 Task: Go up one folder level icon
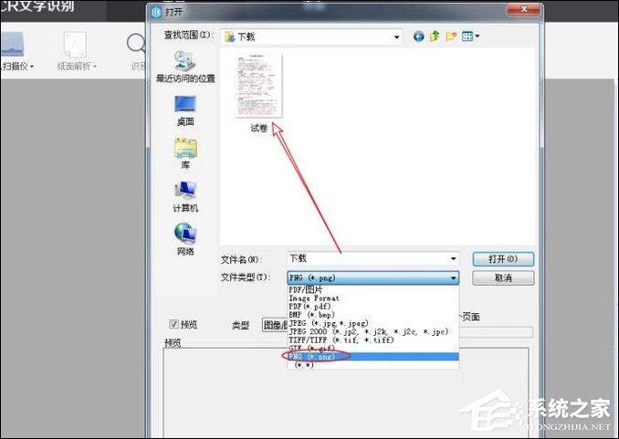[435, 37]
